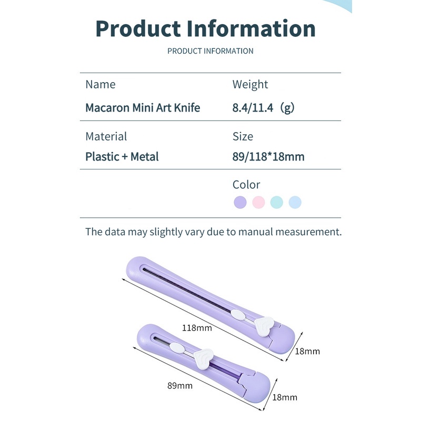Viewport: 421px width, 421px height.
Task: Click the pink color swatch
Action: [258, 202]
